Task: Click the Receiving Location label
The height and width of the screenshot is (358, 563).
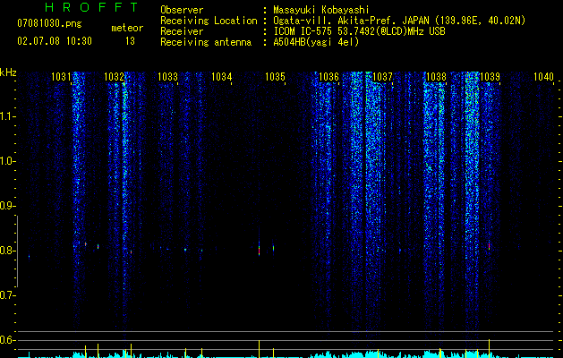Action: 209,21
